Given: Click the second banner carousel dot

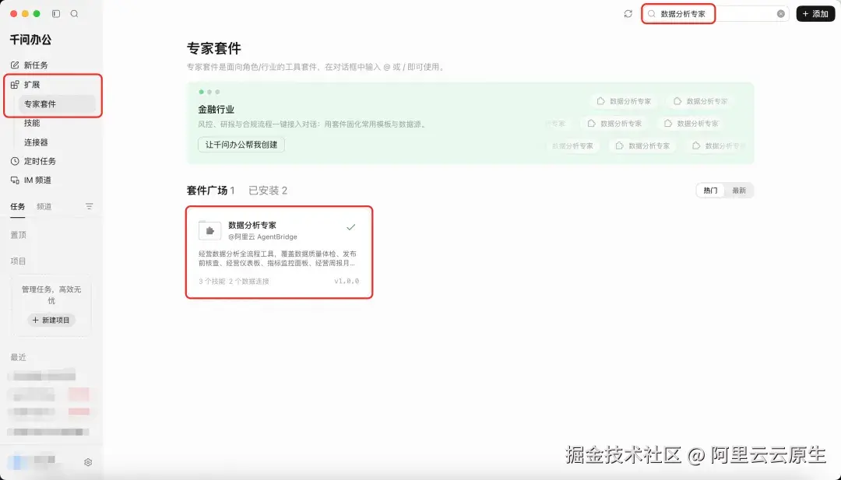Looking at the screenshot, I should click(209, 92).
